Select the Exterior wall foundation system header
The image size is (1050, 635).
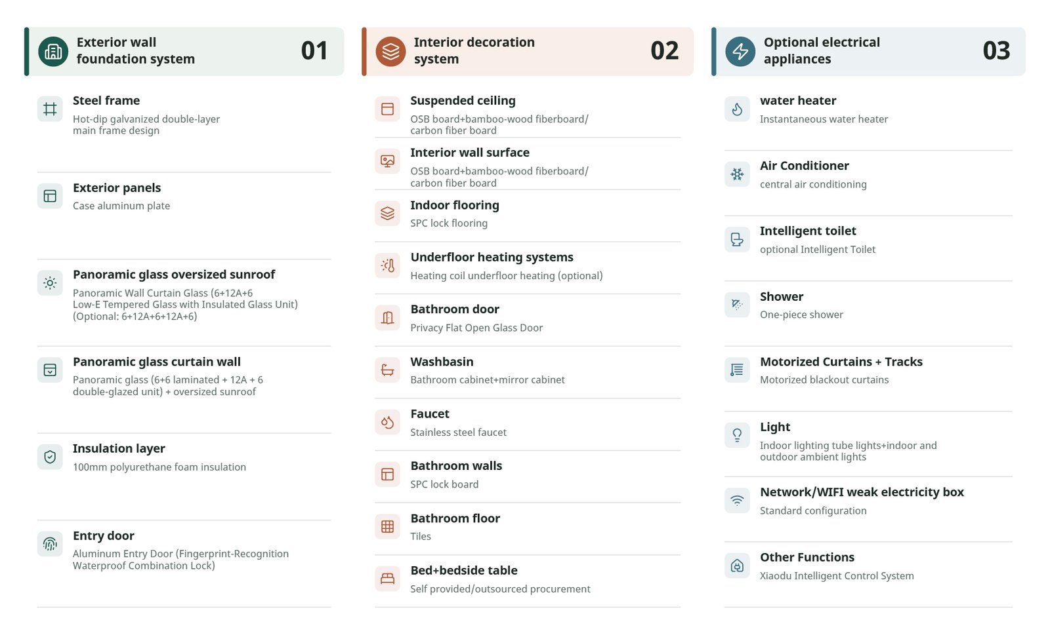[x=184, y=51]
